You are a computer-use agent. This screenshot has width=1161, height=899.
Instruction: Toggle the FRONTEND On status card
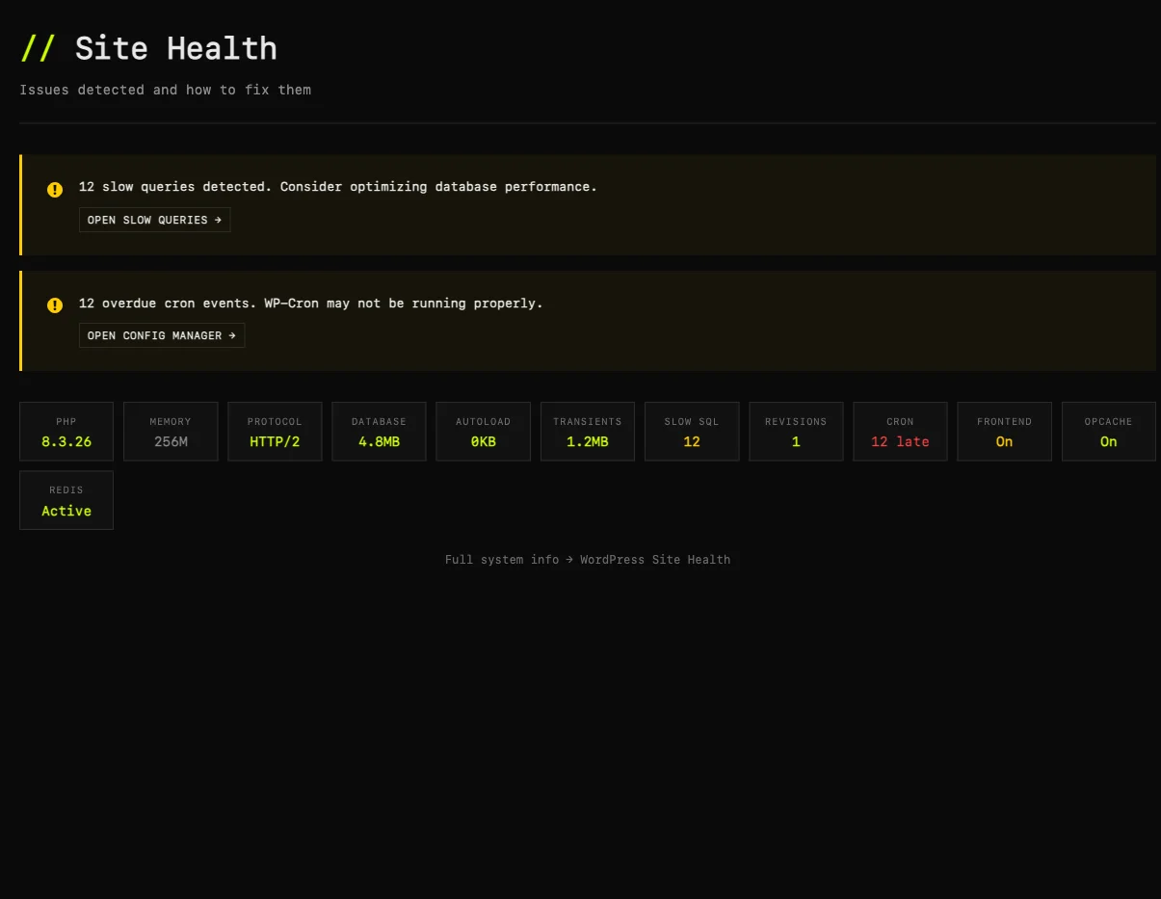click(x=1004, y=431)
